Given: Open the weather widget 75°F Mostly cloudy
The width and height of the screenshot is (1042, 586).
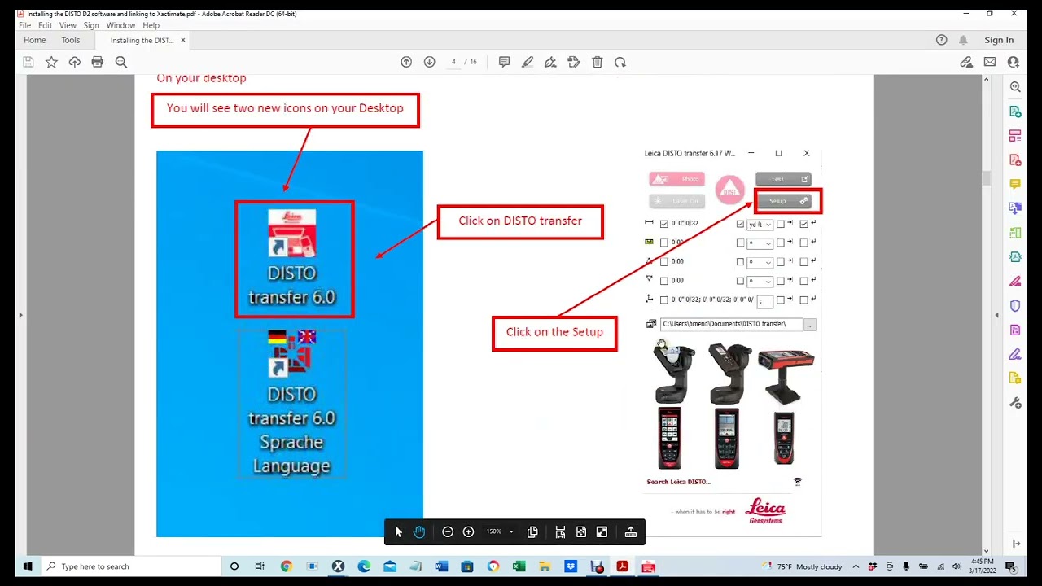Looking at the screenshot, I should tap(803, 566).
